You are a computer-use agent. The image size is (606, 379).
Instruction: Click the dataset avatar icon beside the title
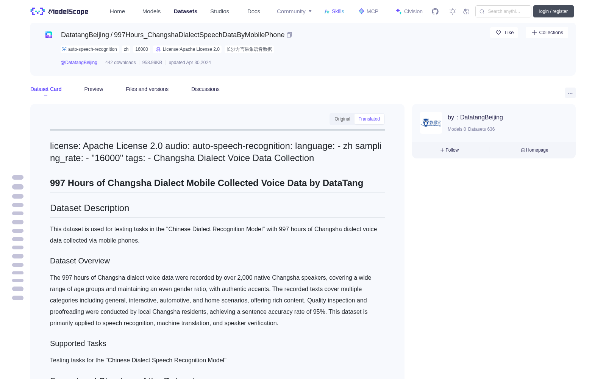point(49,35)
